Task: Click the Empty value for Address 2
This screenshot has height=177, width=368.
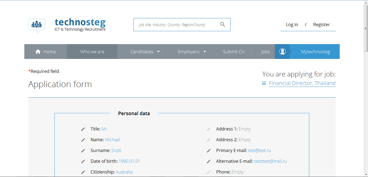Action: (x=245, y=140)
